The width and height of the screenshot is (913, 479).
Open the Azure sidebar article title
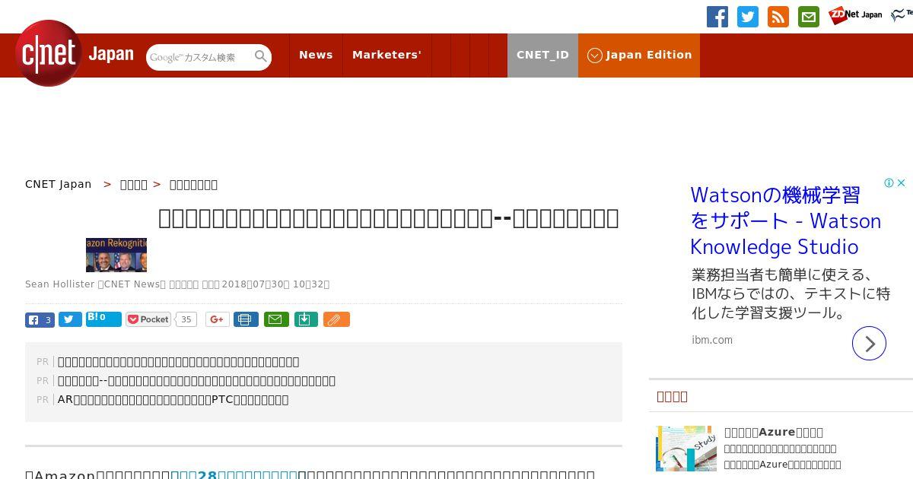[774, 432]
